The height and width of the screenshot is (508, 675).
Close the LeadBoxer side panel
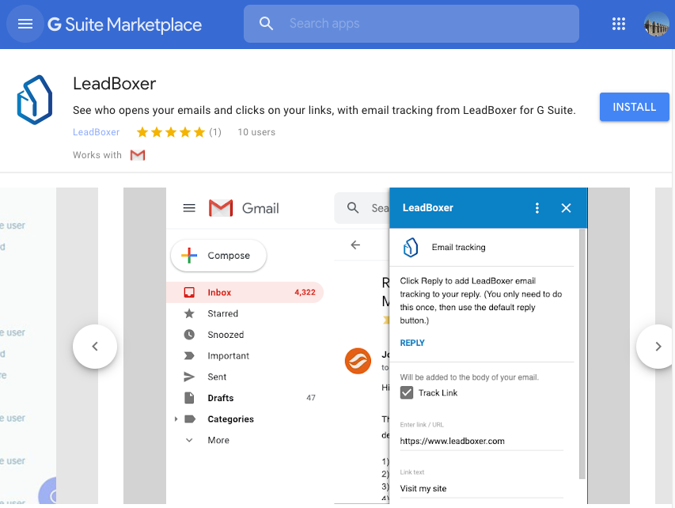pos(566,208)
